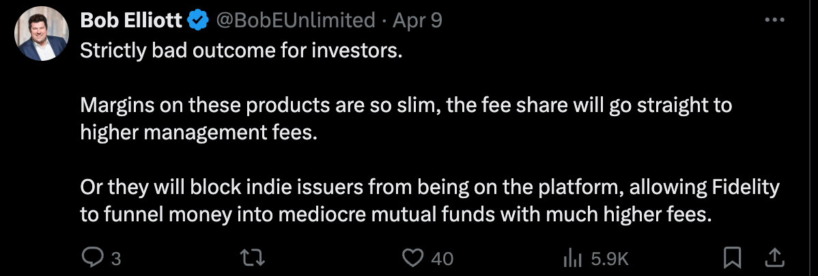Click the "to funnel money into mediocre" line
818x276 pixels.
396,214
